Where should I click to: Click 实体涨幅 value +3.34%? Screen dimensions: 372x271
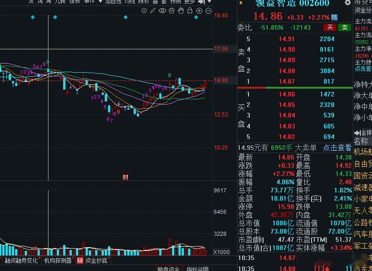point(341,248)
